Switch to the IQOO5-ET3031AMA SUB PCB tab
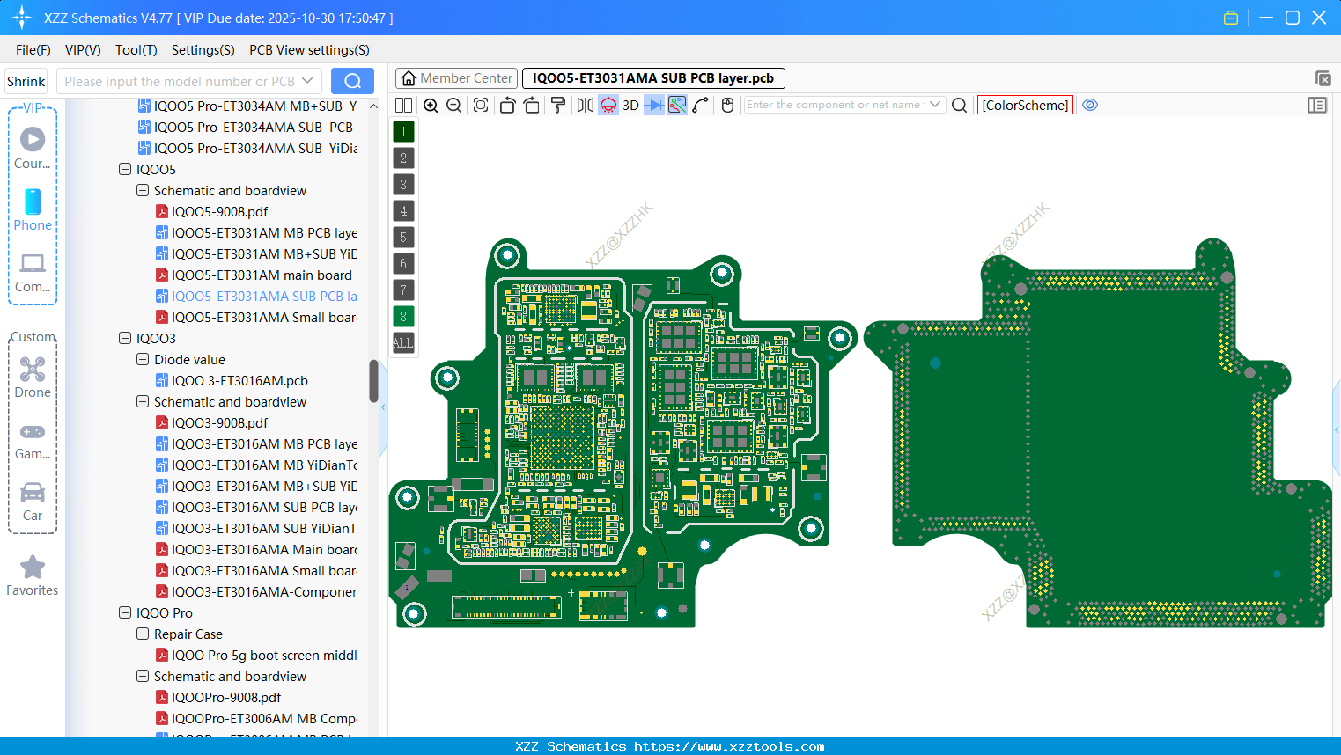 tap(652, 78)
